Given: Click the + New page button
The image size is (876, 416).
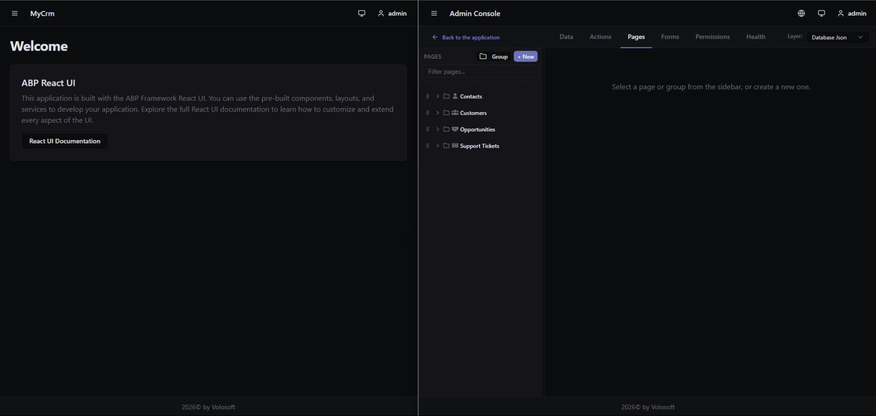Looking at the screenshot, I should 526,57.
